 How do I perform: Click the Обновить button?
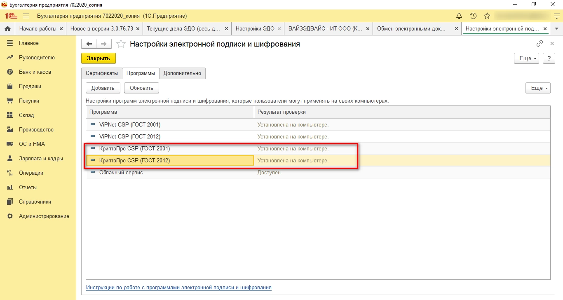click(x=141, y=88)
